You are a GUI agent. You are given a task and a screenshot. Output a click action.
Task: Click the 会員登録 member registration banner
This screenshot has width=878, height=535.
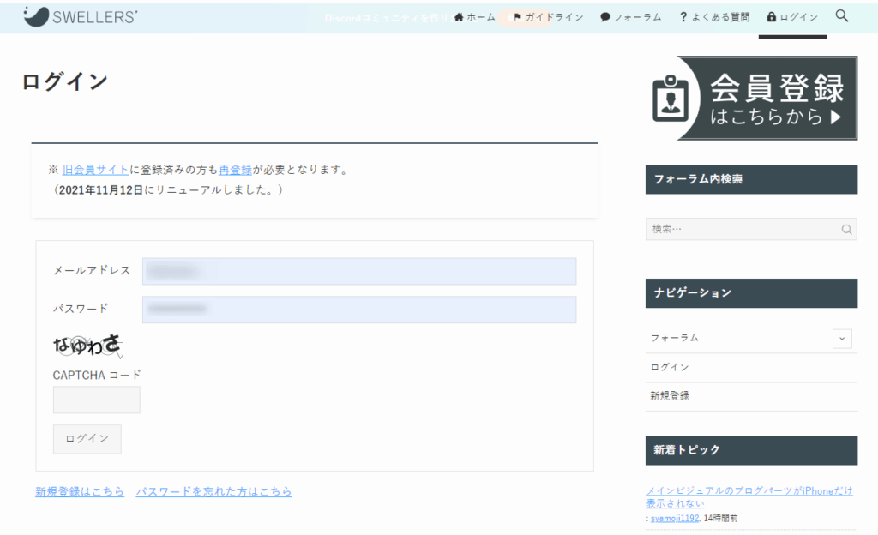(x=751, y=99)
